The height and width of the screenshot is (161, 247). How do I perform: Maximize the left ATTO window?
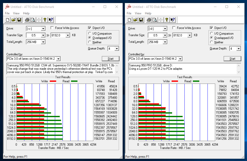[x=105, y=7]
